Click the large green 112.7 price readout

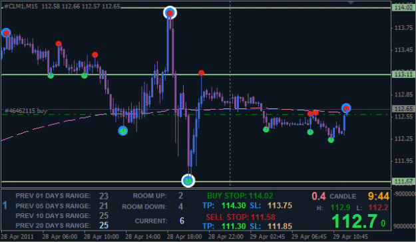coord(354,221)
